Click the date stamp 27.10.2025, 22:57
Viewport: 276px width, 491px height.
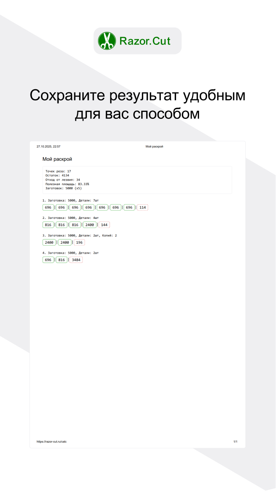point(49,146)
